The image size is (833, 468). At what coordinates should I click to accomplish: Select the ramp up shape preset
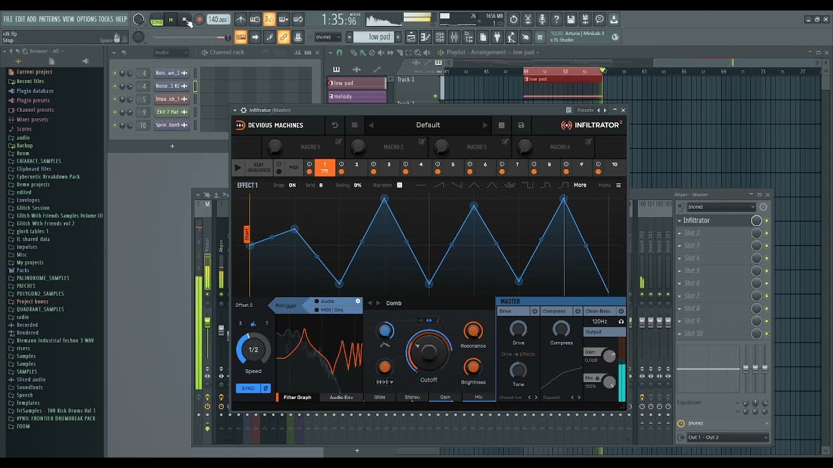(x=439, y=185)
